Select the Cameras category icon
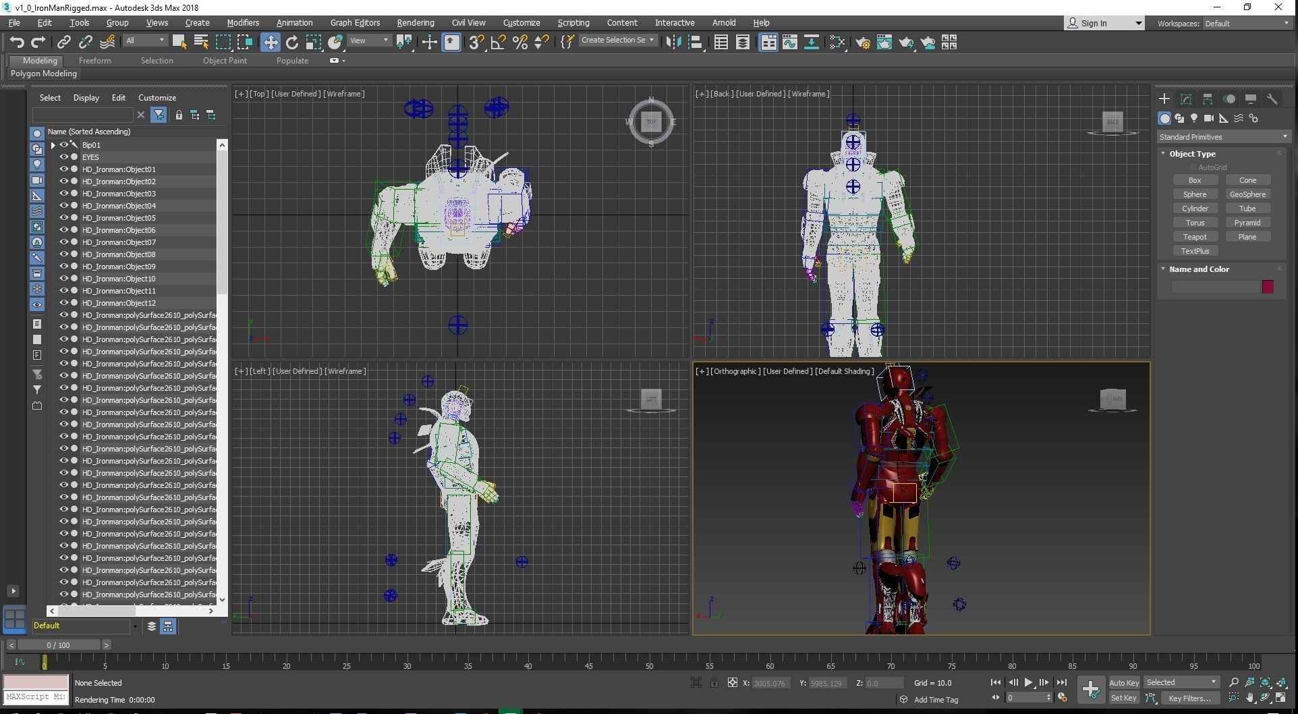This screenshot has width=1298, height=714. coord(1209,118)
